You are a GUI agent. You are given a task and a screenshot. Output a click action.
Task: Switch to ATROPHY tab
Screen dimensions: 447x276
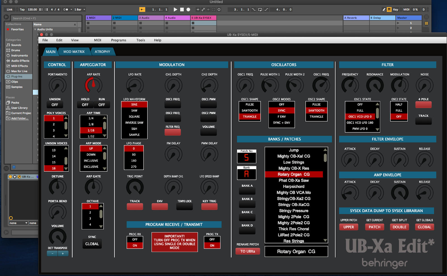point(102,52)
